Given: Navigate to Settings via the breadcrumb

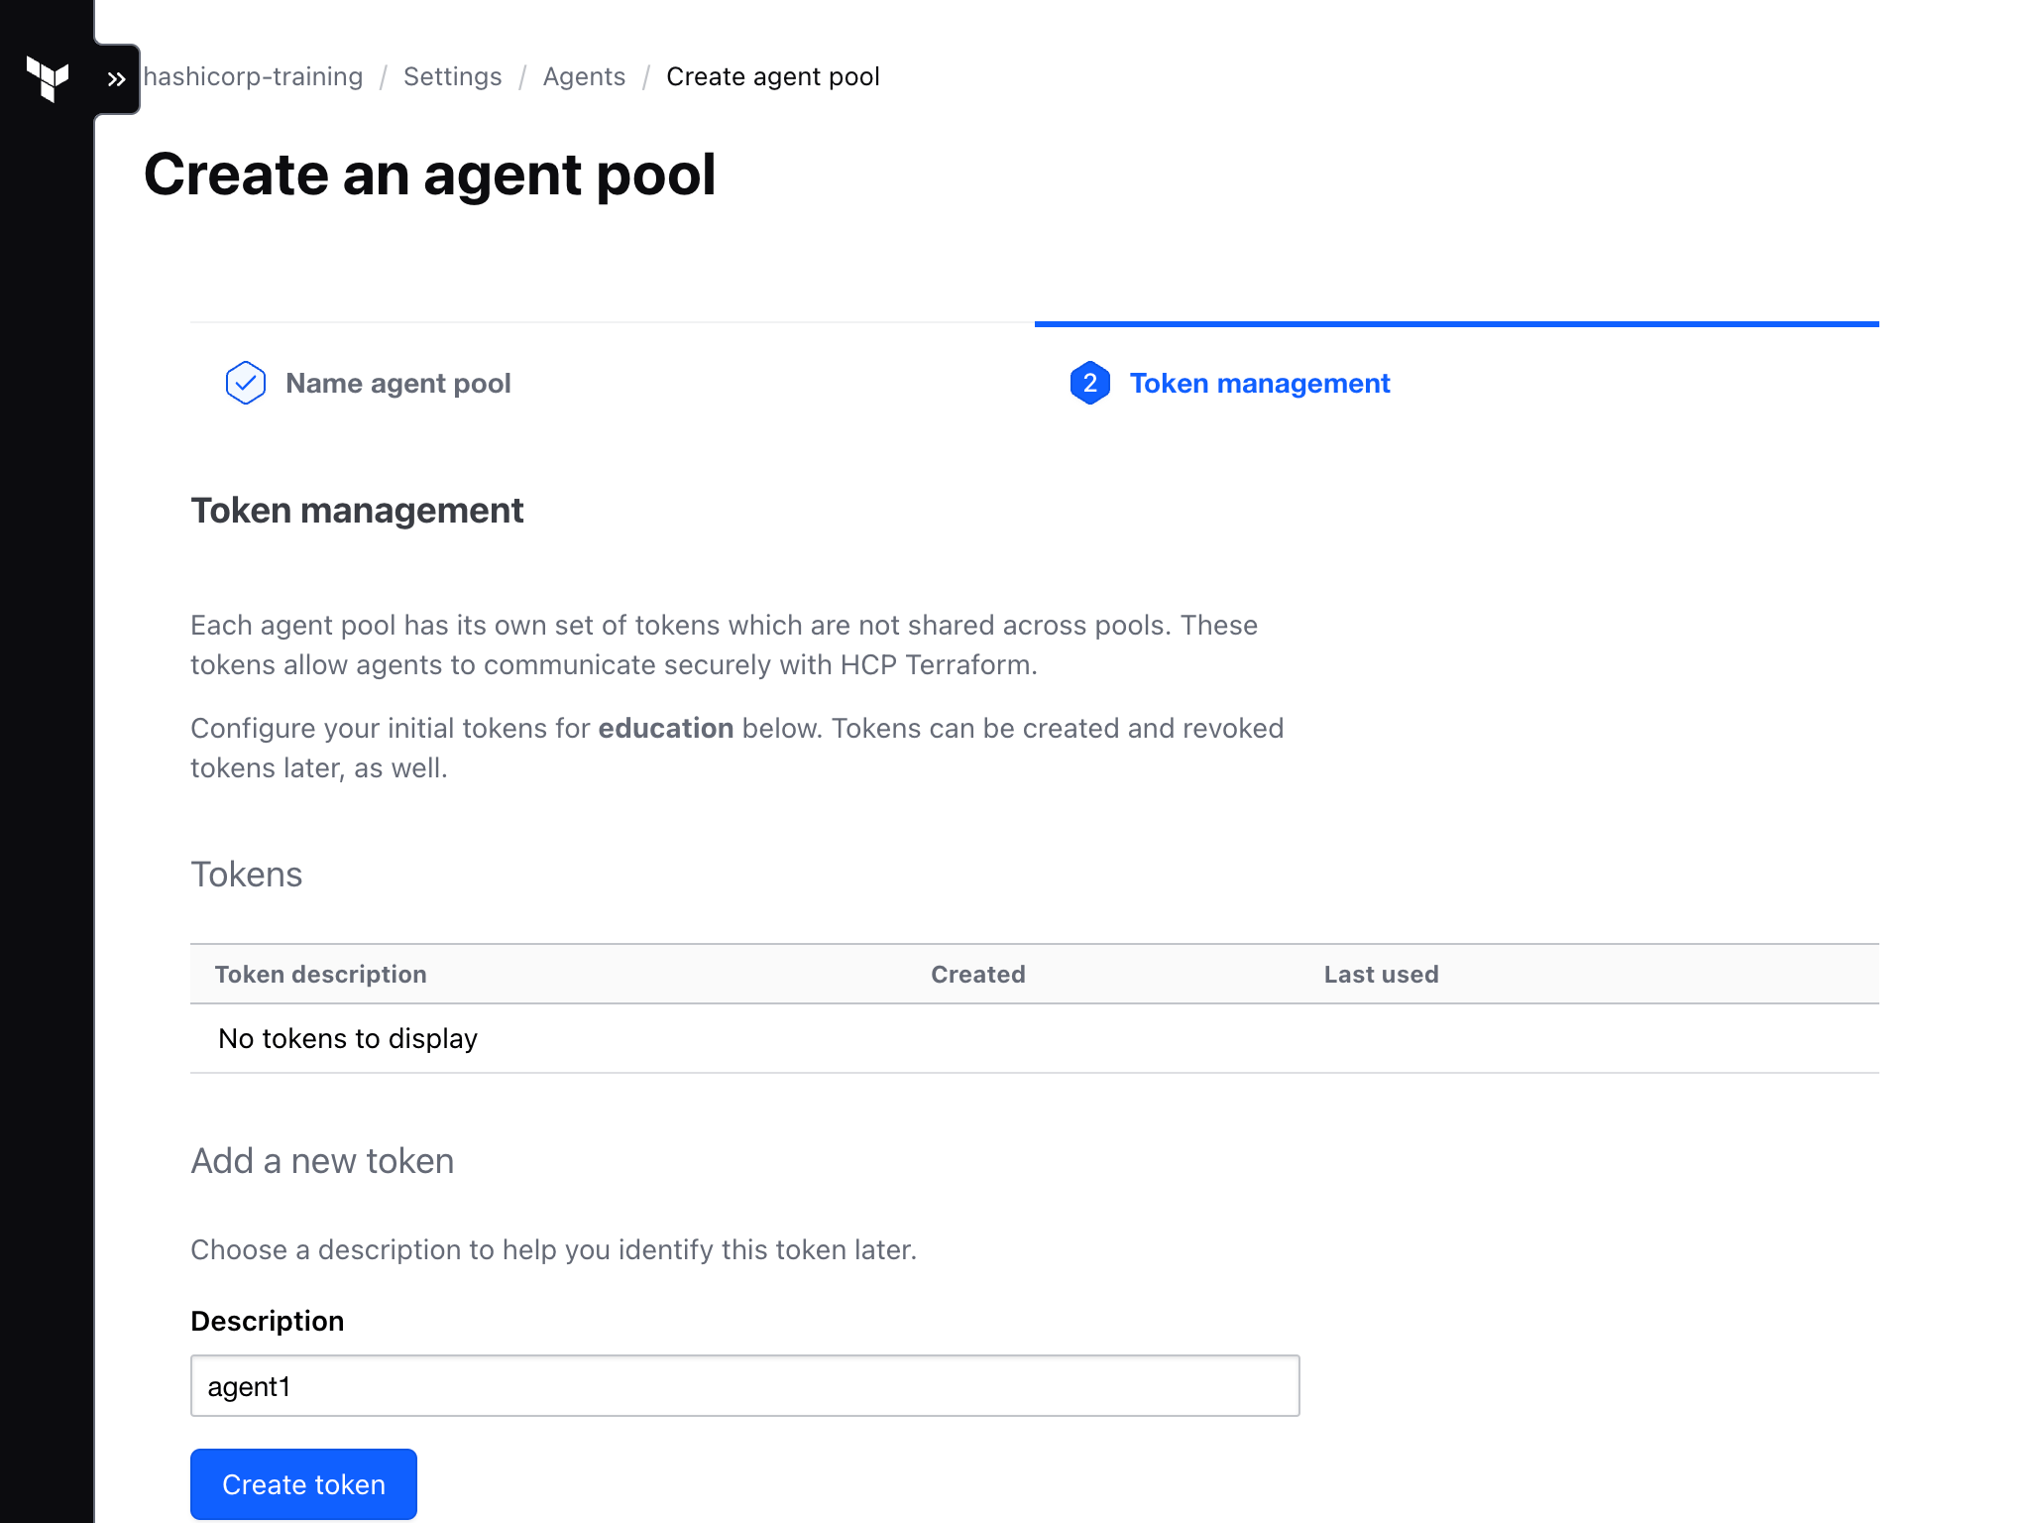Looking at the screenshot, I should 452,76.
